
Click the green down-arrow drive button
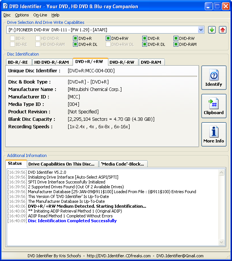212,30
